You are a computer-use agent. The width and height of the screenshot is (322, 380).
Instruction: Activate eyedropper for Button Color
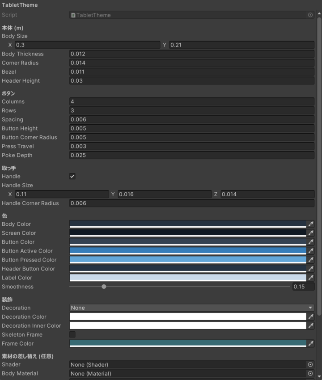coord(311,242)
